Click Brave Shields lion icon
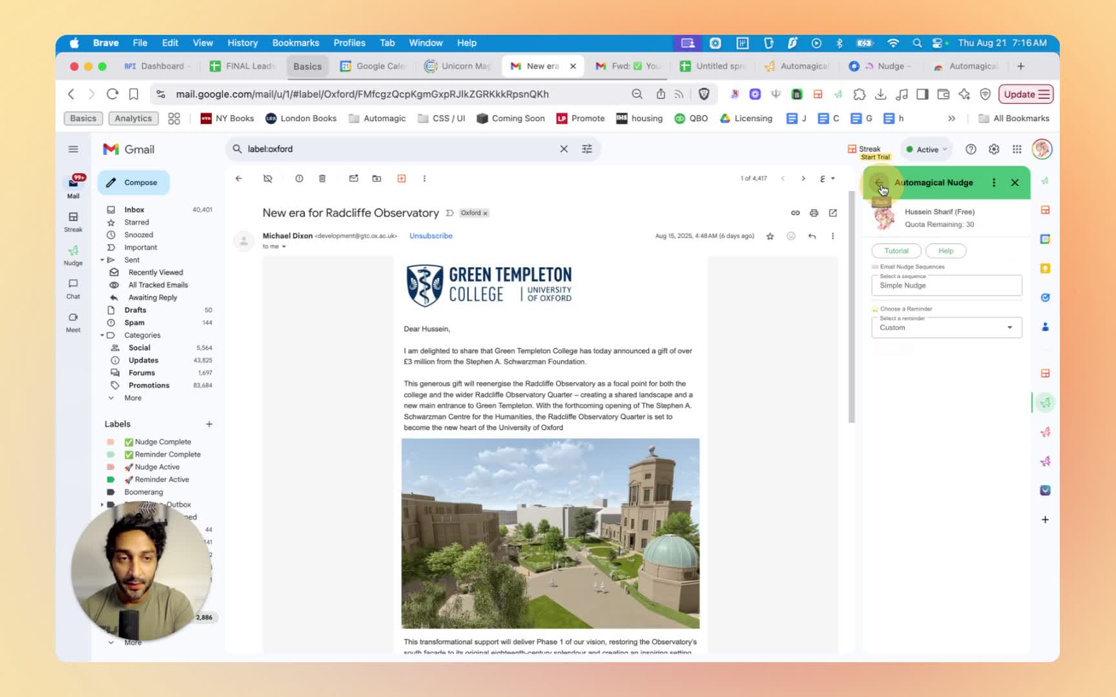The width and height of the screenshot is (1116, 697). point(704,94)
